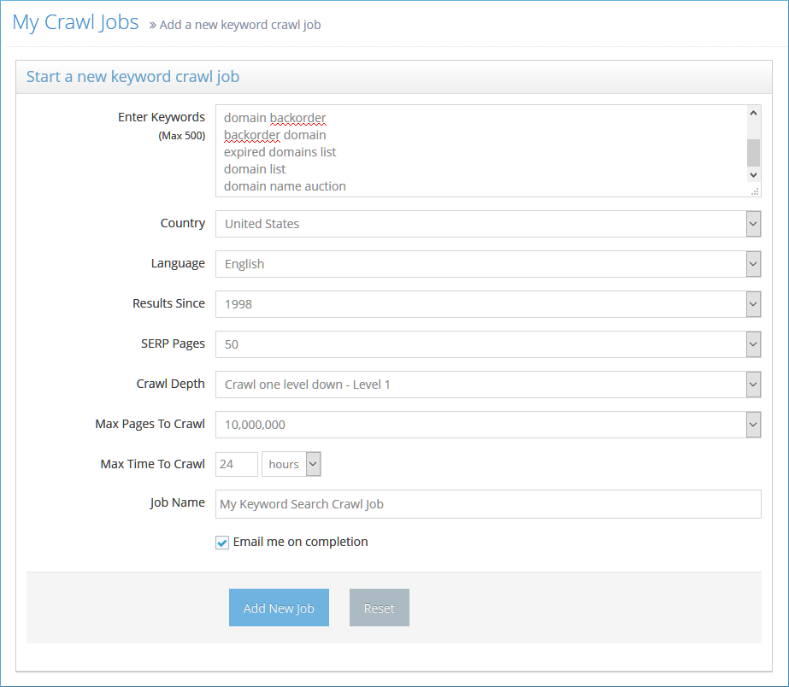Click the Enter Keywords label
Image resolution: width=789 pixels, height=687 pixels.
tap(162, 117)
